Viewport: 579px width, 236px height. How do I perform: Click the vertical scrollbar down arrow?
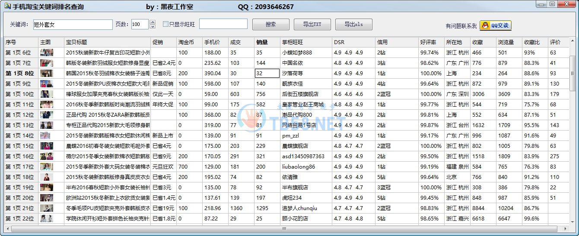573,221
